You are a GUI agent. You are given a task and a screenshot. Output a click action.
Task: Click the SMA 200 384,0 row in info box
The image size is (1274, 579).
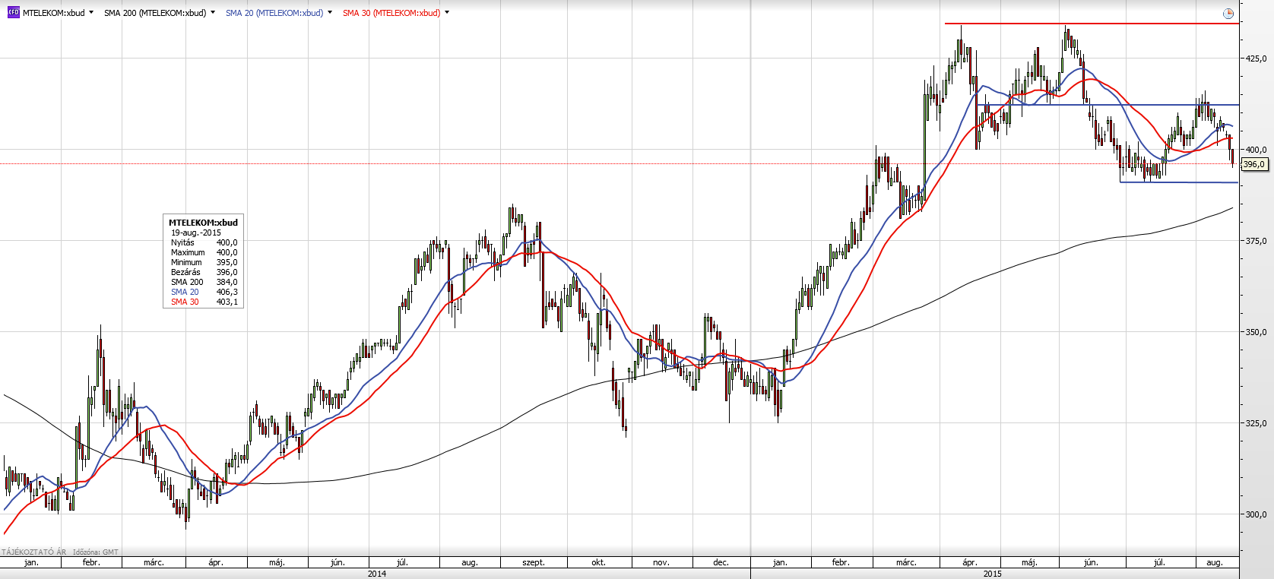coord(204,282)
